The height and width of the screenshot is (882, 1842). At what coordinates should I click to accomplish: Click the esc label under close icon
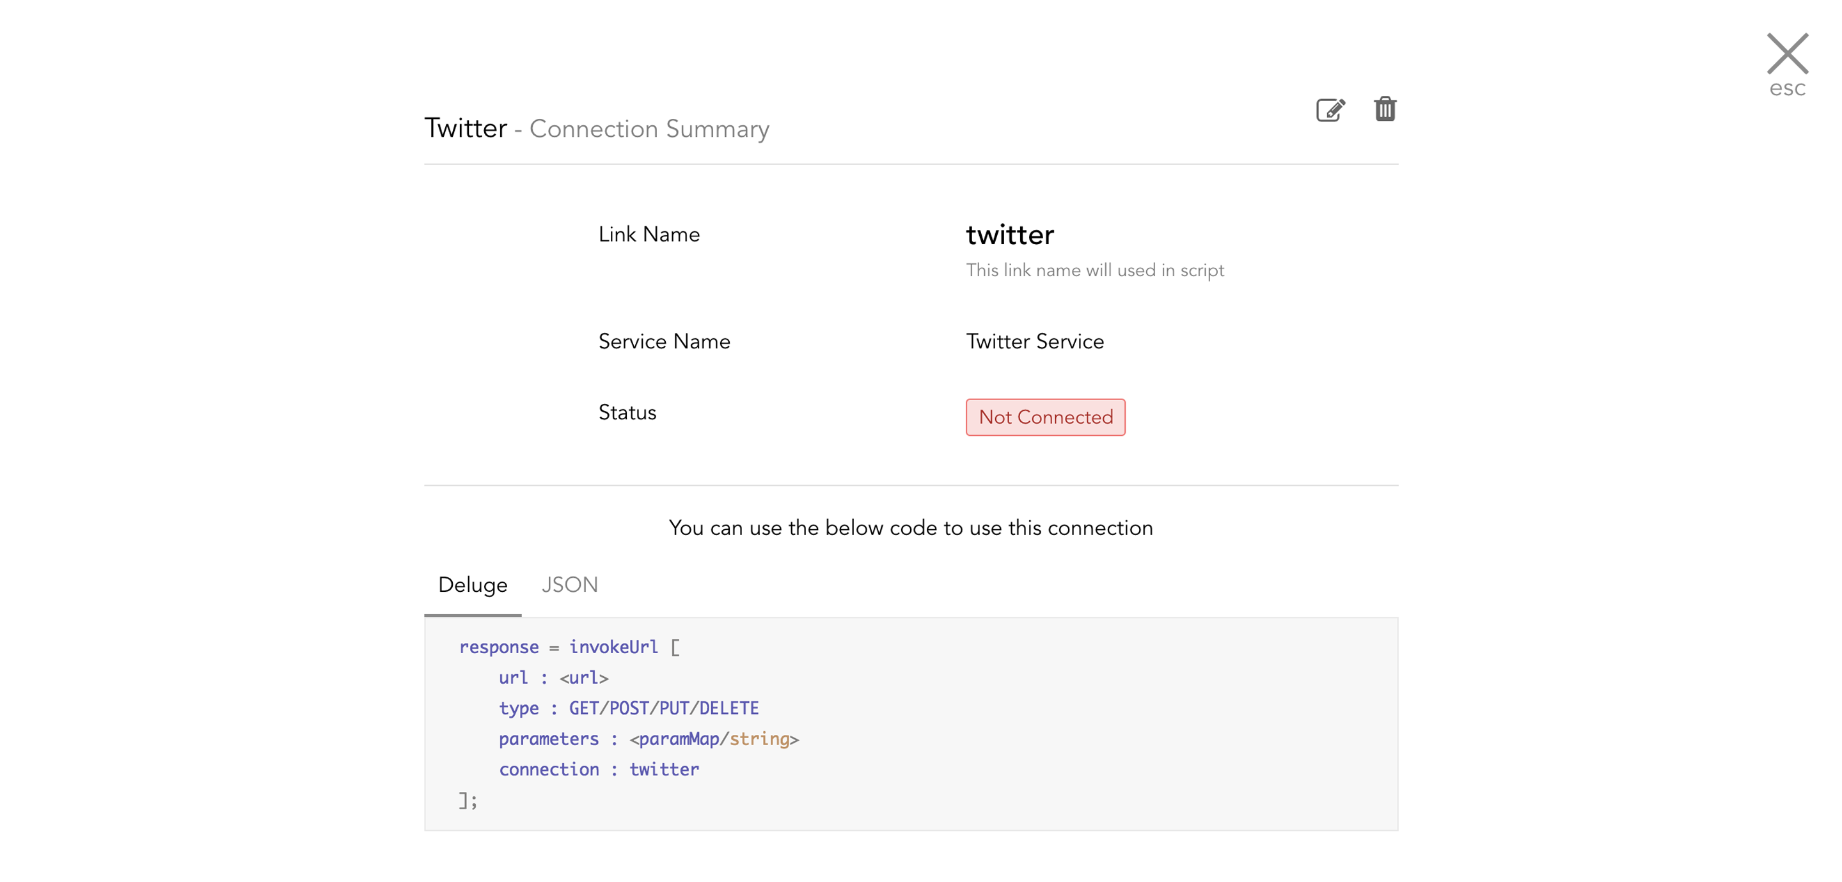1786,89
